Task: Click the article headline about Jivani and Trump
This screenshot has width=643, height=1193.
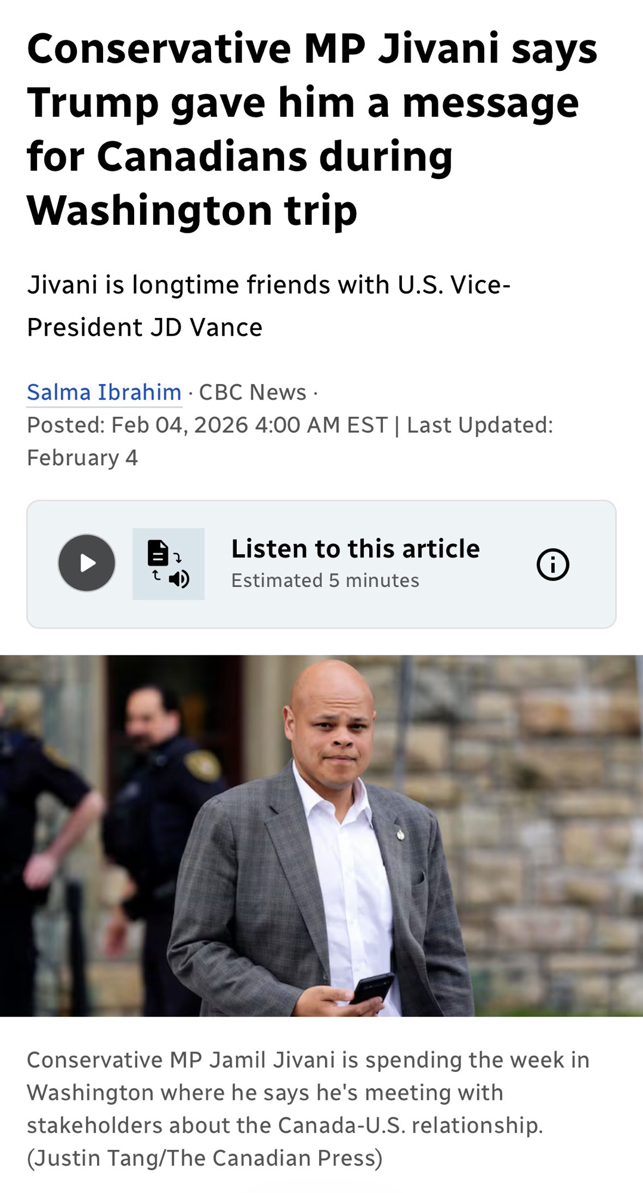Action: [x=311, y=129]
